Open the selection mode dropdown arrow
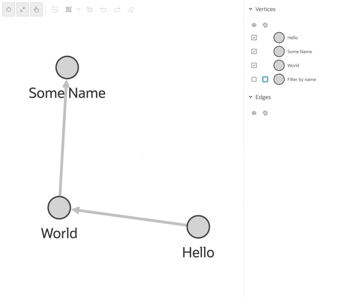This screenshot has height=298, width=350. (x=78, y=9)
